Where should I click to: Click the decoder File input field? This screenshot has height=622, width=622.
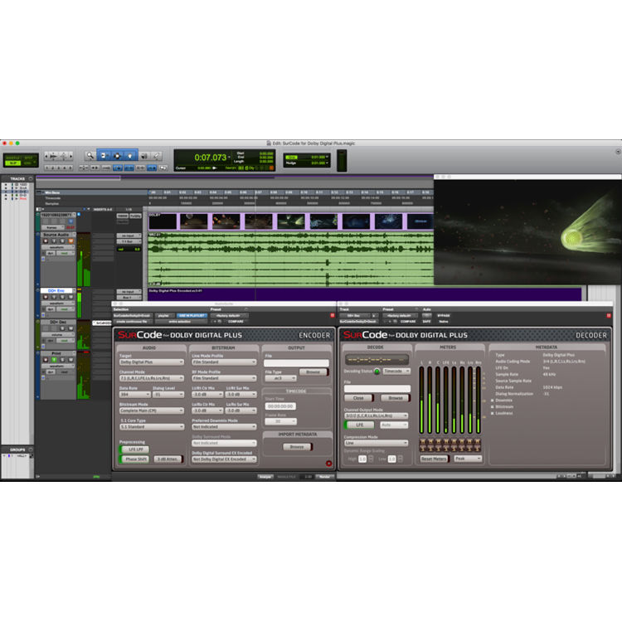[377, 388]
